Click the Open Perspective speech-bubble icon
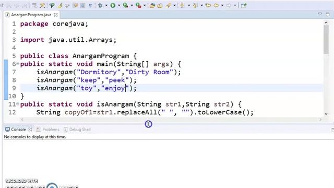334x188 pixels. (52, 5)
